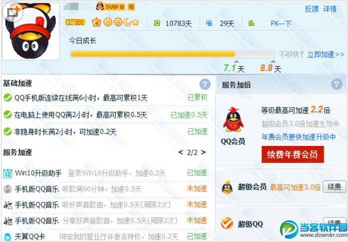The image size is (348, 242).
Task: Click 已加速 status for 天翼QQ卡
Action: (197, 236)
